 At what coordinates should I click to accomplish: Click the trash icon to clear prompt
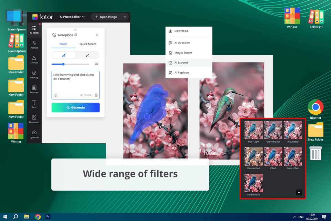click(96, 95)
